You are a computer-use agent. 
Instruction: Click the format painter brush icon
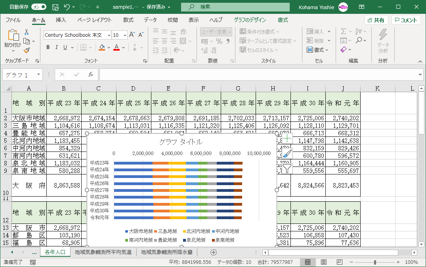[27, 50]
